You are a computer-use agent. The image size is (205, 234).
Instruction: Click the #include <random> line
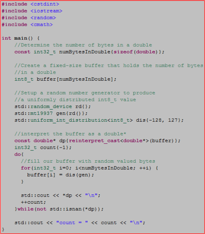click(x=29, y=18)
